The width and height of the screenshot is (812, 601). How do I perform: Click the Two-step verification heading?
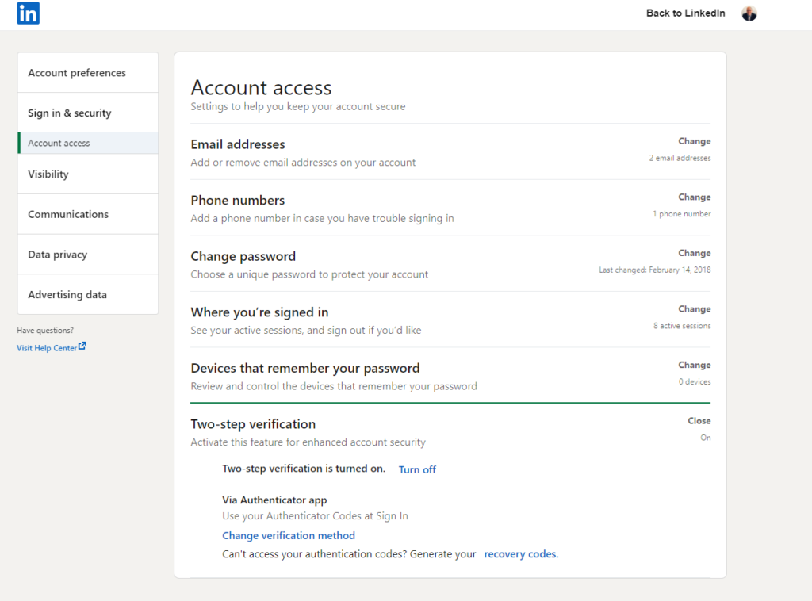(253, 424)
